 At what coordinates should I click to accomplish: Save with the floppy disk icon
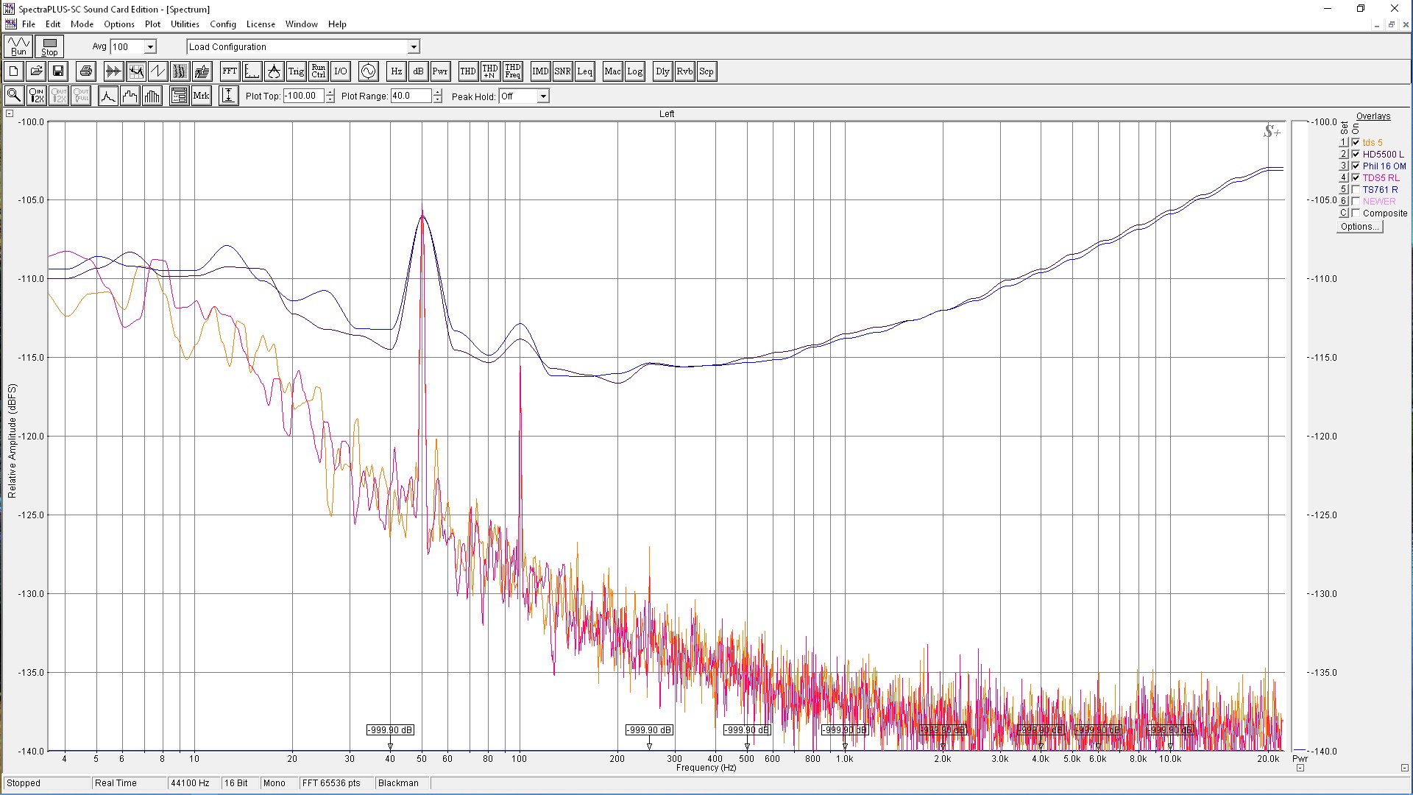(x=58, y=71)
